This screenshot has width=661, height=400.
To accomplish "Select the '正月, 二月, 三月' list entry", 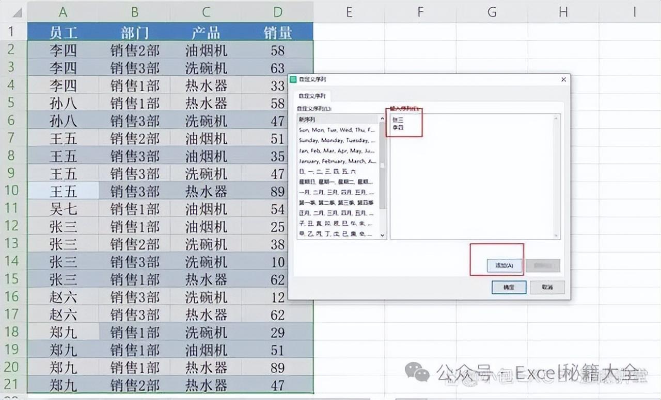I will pos(338,213).
